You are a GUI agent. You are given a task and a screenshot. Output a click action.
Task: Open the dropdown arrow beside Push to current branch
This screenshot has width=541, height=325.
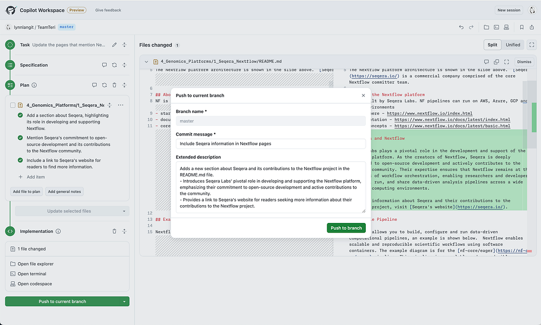[124, 302]
